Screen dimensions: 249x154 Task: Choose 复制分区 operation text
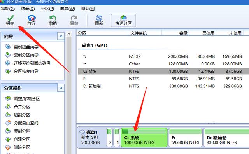(22, 131)
